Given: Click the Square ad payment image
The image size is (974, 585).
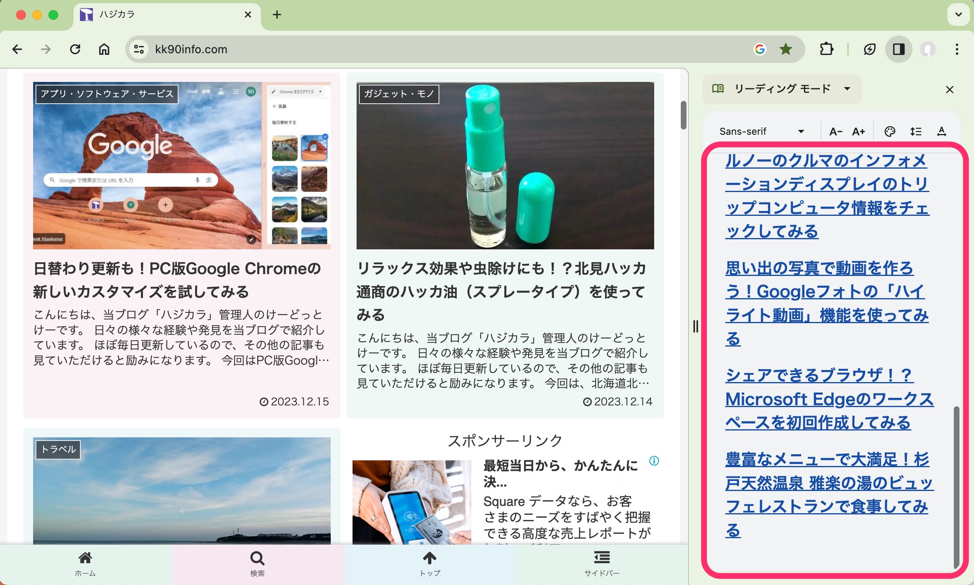Looking at the screenshot, I should coord(412,502).
